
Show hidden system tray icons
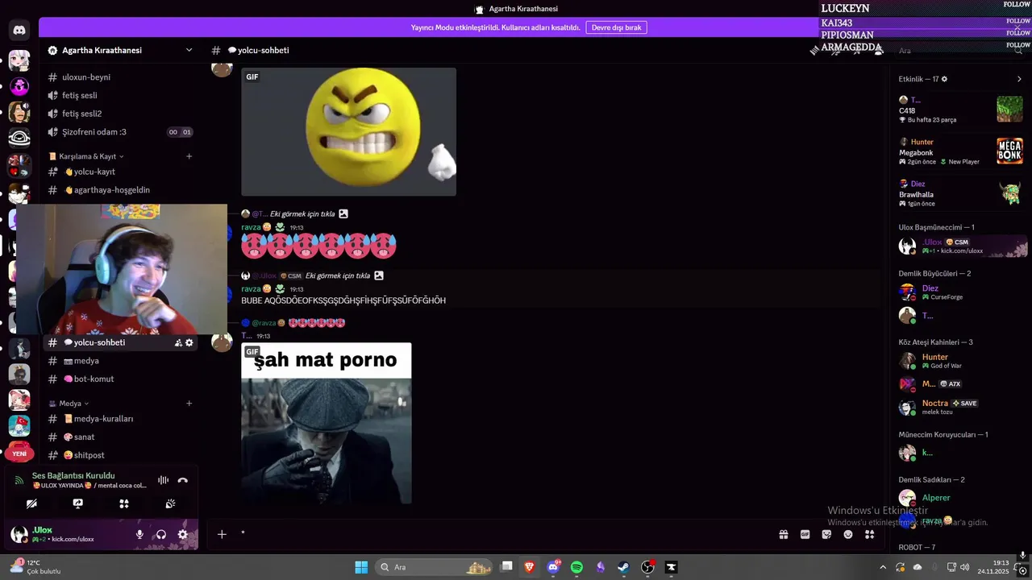pos(882,567)
